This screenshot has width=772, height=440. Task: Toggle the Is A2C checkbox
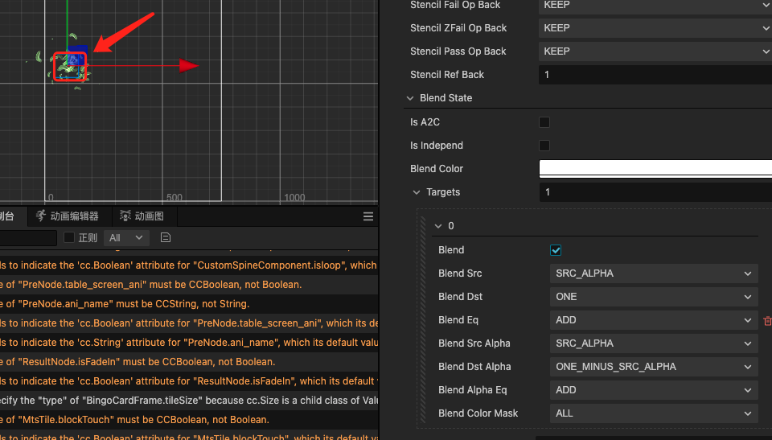pyautogui.click(x=544, y=122)
